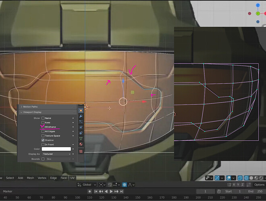Open the Modifiers wrench tab

click(x=81, y=116)
